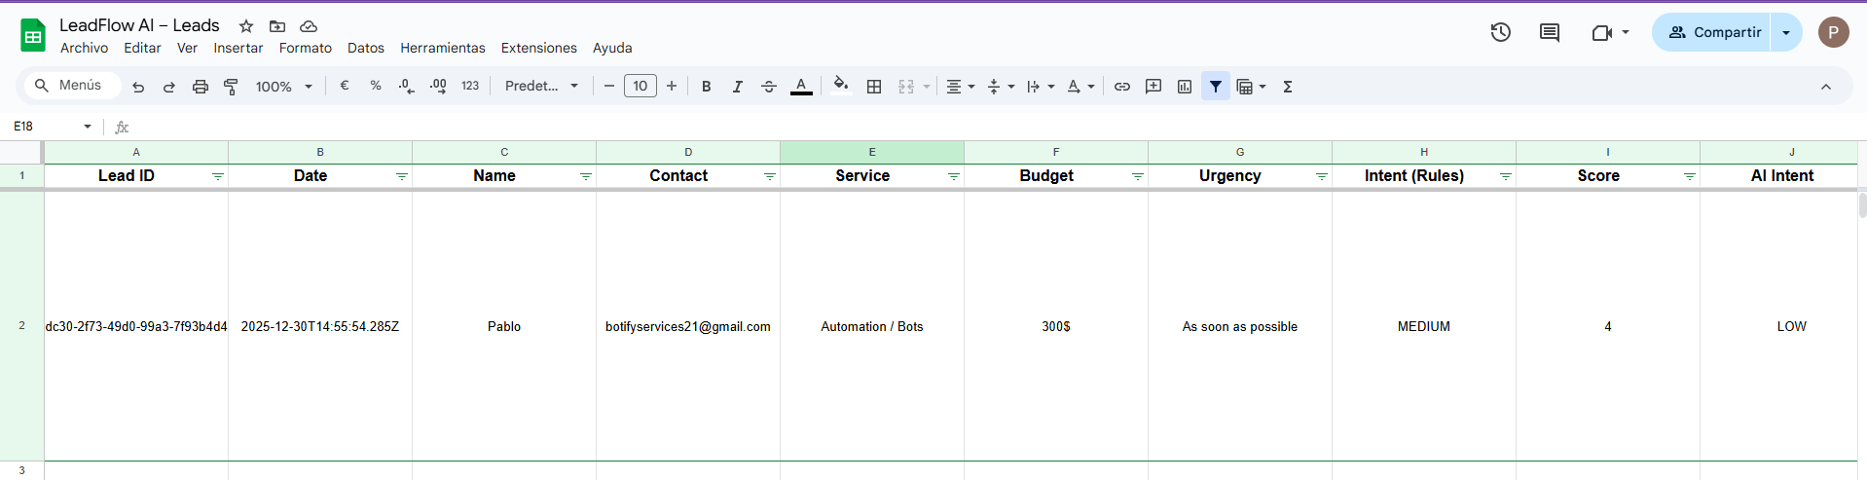Open the Ver menu
1867x480 pixels.
point(187,48)
